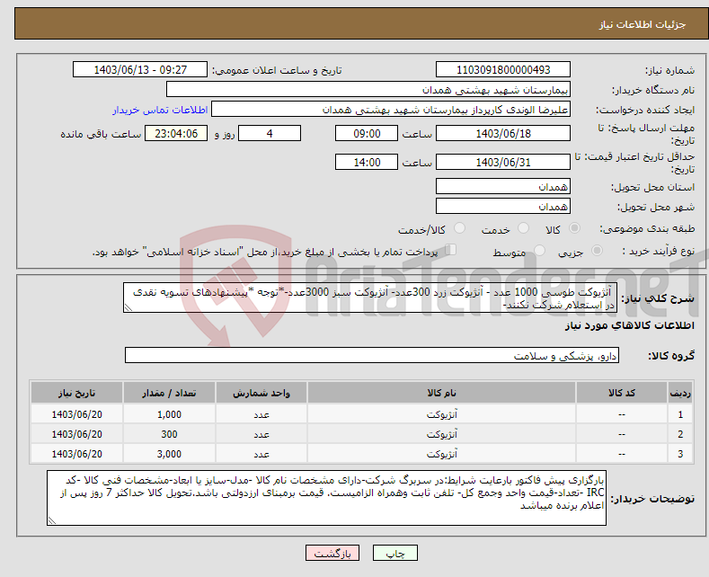Click the تعداد / مقدار column header
The image size is (709, 577).
coord(169,393)
